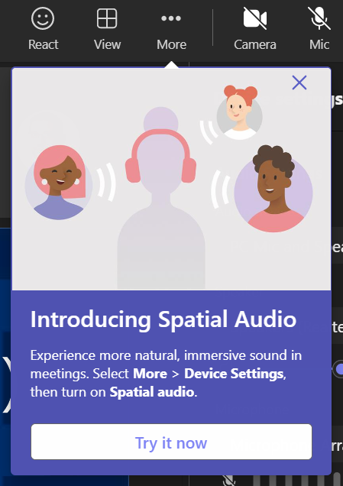Click the pink-haired woman avatar illustration
Screen dimensions: 343x486
pyautogui.click(x=59, y=183)
